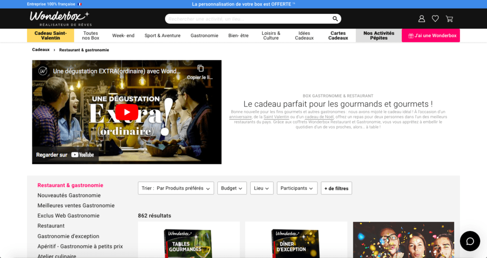
Task: Click the copy link icon on video
Action: coord(200,68)
